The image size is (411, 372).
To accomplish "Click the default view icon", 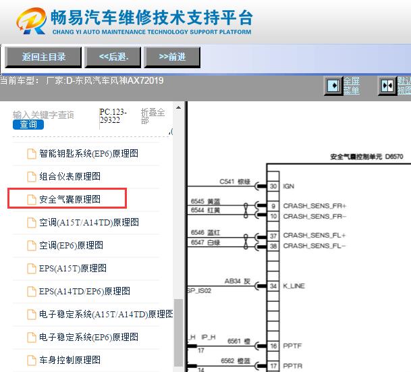I will (x=387, y=86).
